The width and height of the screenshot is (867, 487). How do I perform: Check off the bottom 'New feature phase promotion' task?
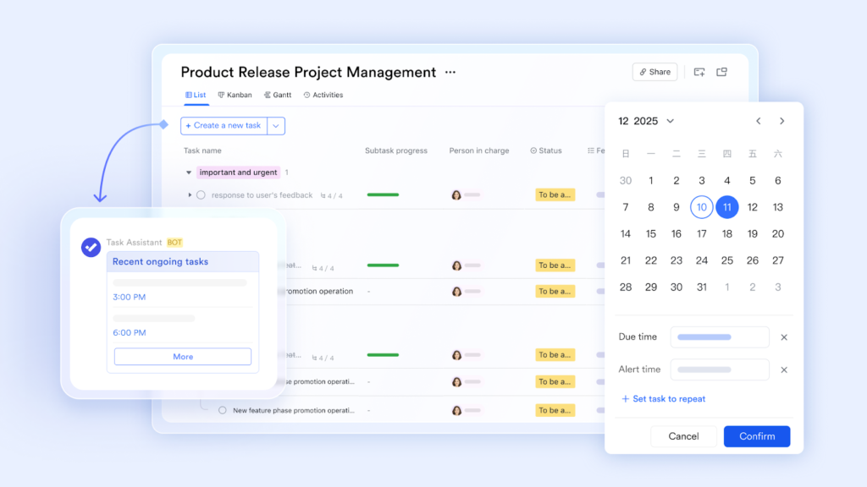pyautogui.click(x=223, y=410)
